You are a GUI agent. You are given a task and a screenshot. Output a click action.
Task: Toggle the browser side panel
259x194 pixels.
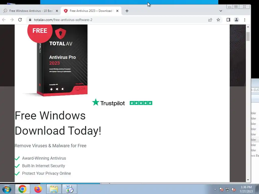(x=228, y=20)
